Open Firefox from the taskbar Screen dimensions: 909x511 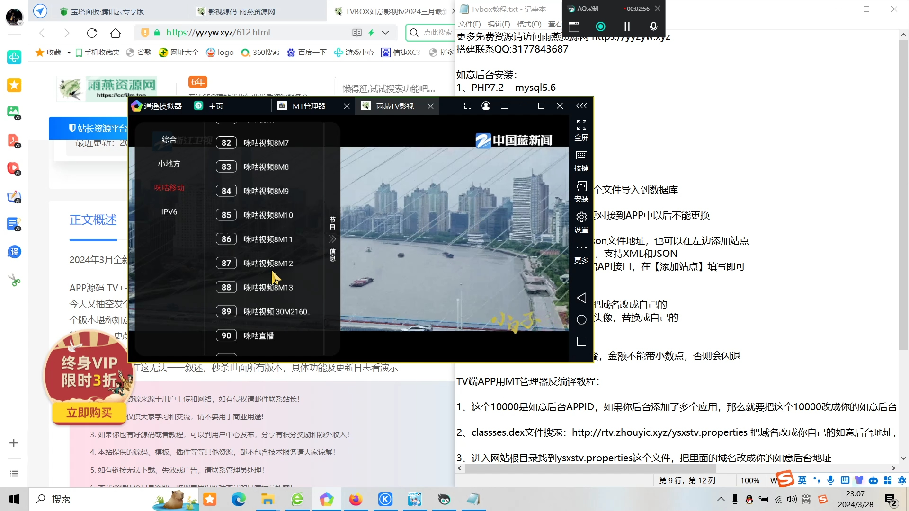(x=356, y=499)
